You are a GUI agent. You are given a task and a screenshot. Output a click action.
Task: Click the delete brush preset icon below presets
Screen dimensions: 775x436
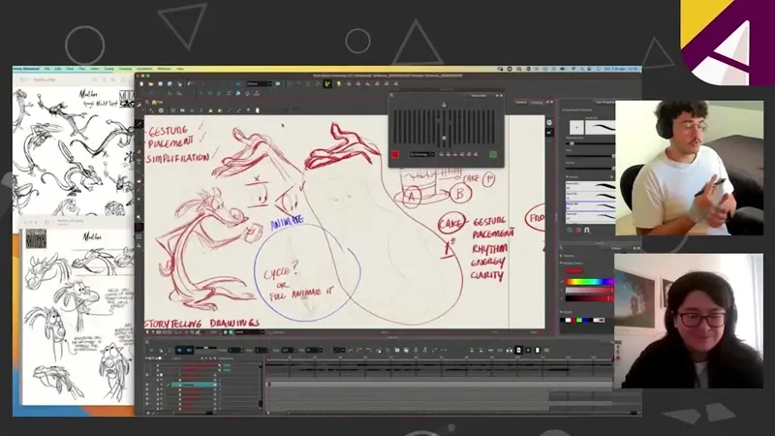click(x=579, y=231)
